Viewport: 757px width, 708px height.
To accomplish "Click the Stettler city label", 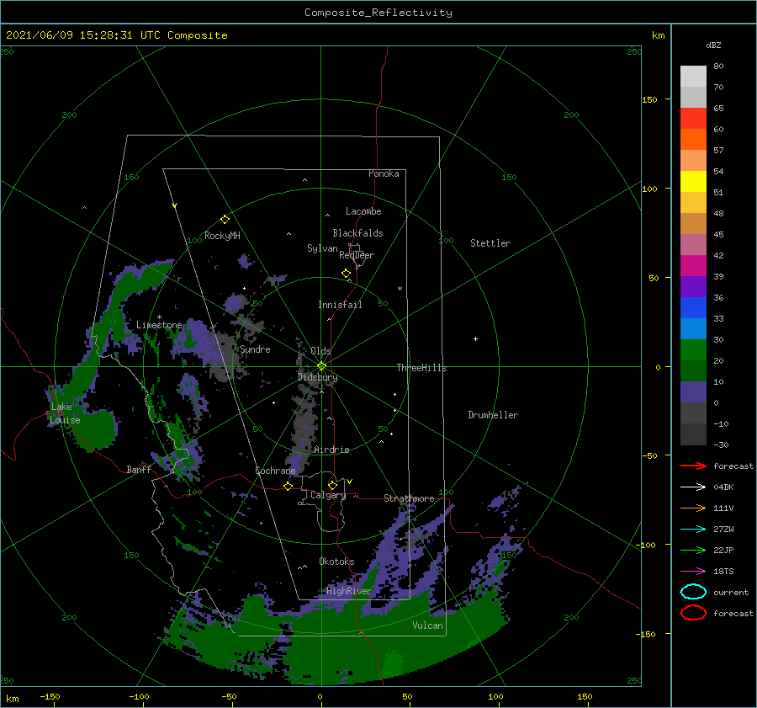I will (490, 243).
